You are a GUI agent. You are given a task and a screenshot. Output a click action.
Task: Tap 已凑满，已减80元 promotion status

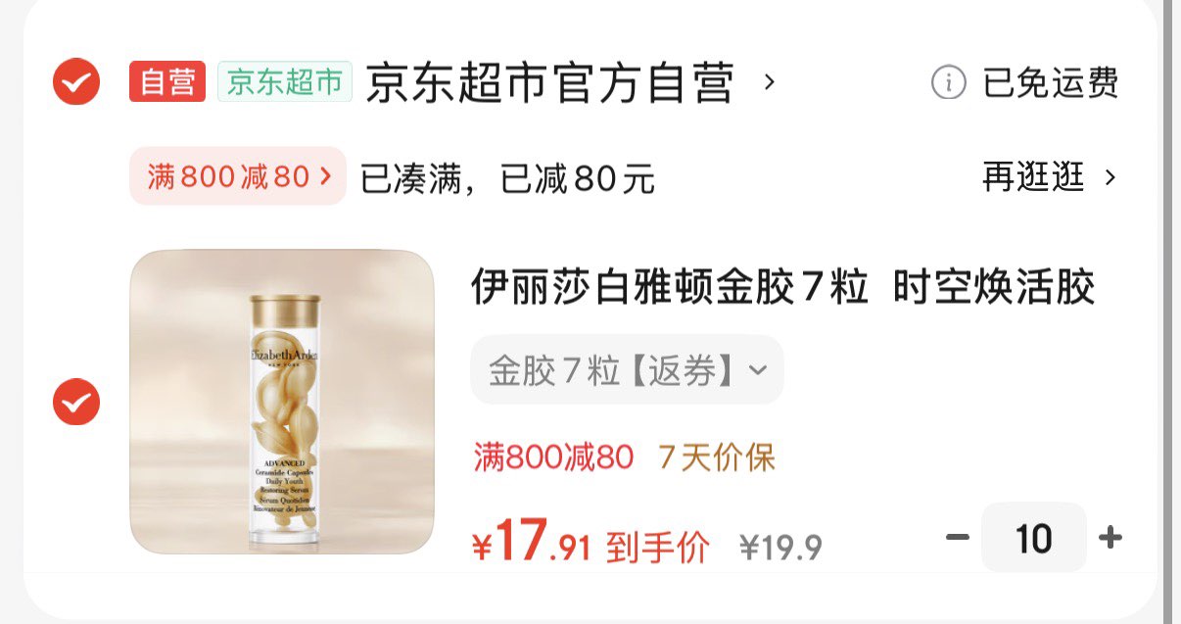[507, 179]
